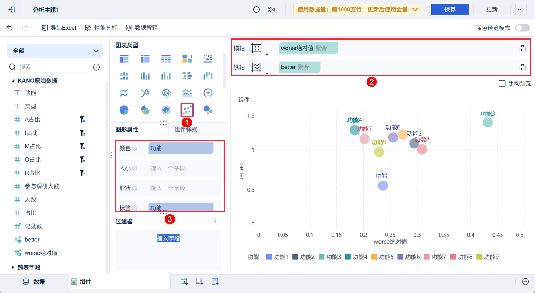Open the top-right more options button
Viewport: 535px width, 293px height.
520,10
